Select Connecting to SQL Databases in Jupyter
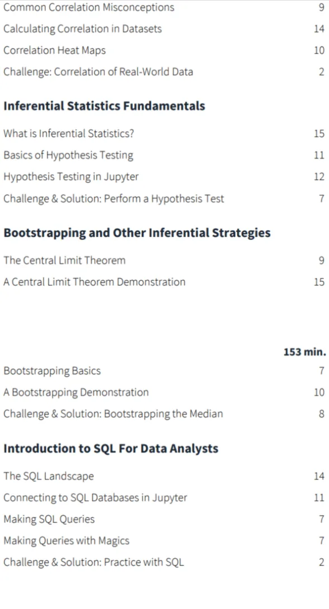The image size is (329, 609). pyautogui.click(x=96, y=498)
